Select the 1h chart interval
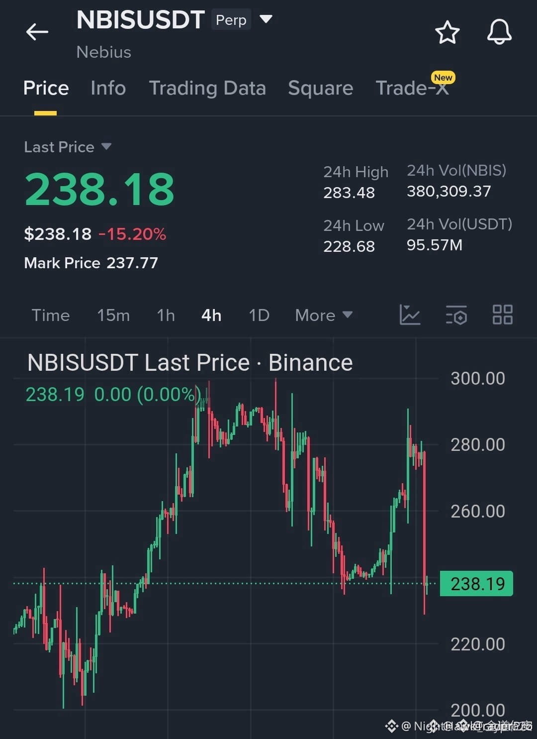This screenshot has height=739, width=537. click(x=166, y=315)
